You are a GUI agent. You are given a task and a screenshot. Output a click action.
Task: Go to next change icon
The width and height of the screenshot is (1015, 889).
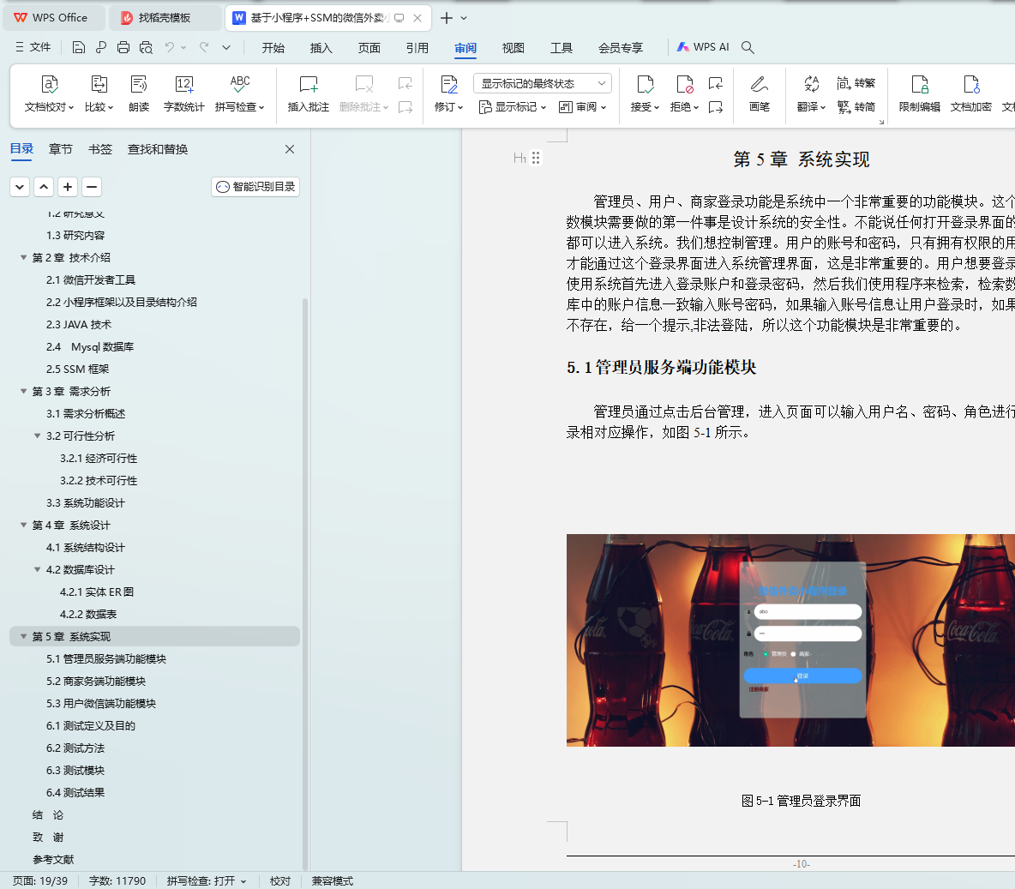(715, 107)
